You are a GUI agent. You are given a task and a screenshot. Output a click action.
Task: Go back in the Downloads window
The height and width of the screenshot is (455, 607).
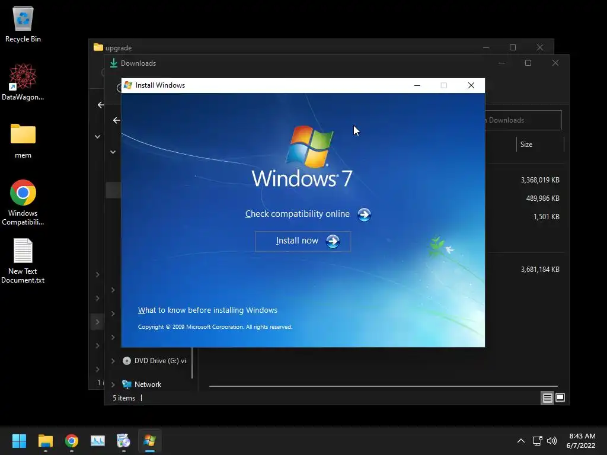coord(117,120)
